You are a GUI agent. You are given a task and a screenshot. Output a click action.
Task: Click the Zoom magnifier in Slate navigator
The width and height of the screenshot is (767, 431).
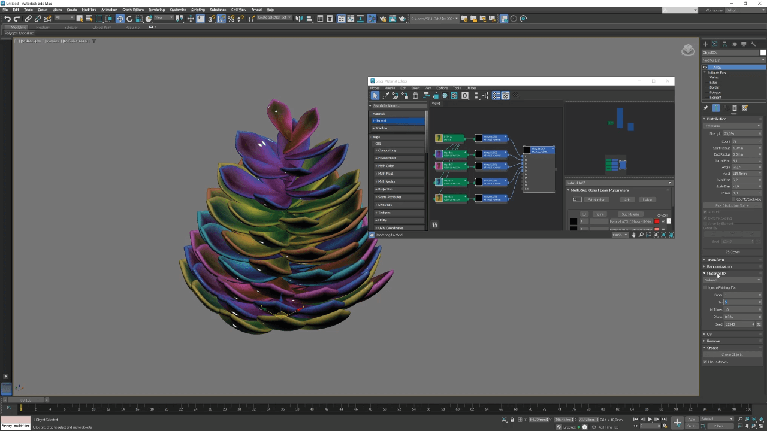point(641,235)
